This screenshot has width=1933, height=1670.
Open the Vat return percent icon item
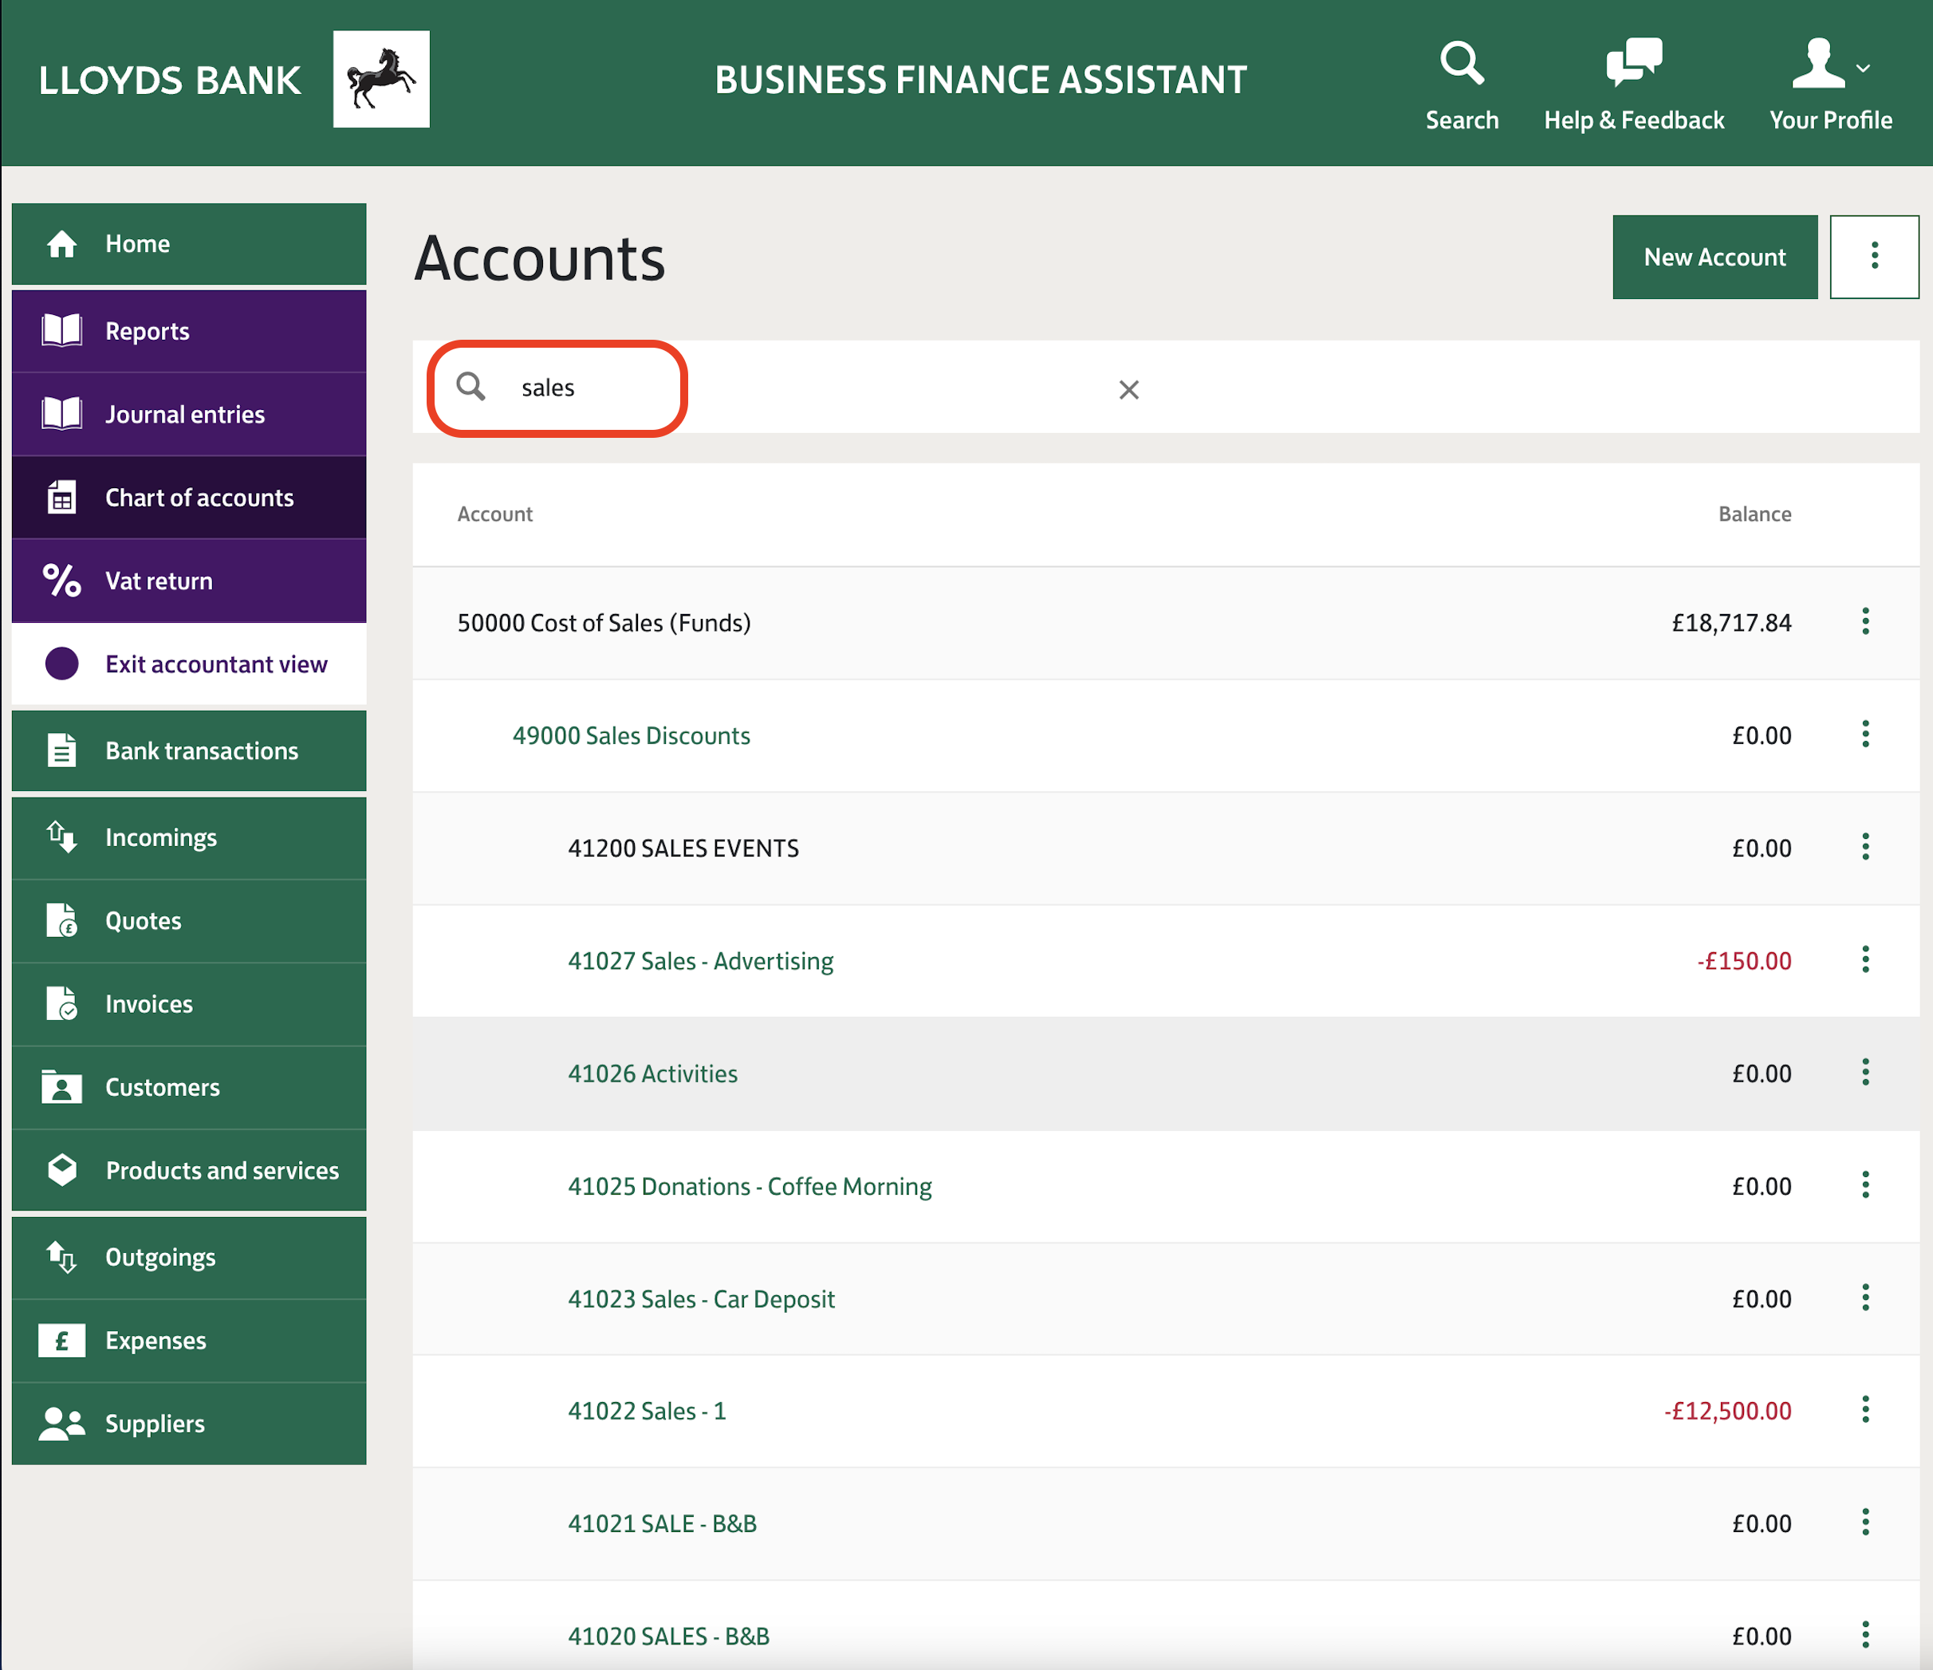(61, 581)
